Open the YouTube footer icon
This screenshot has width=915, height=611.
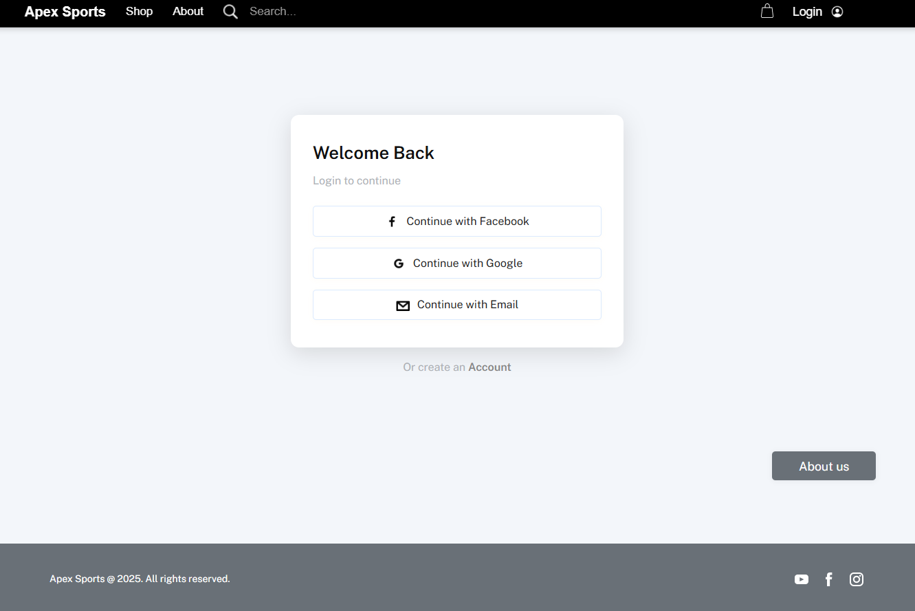point(802,579)
